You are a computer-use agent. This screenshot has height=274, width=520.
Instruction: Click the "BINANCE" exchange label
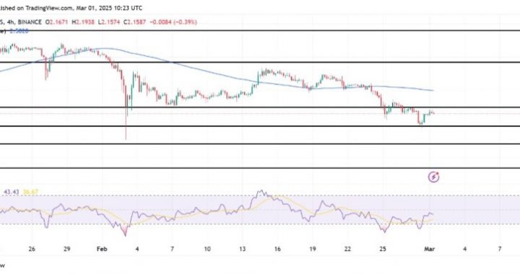click(x=30, y=22)
